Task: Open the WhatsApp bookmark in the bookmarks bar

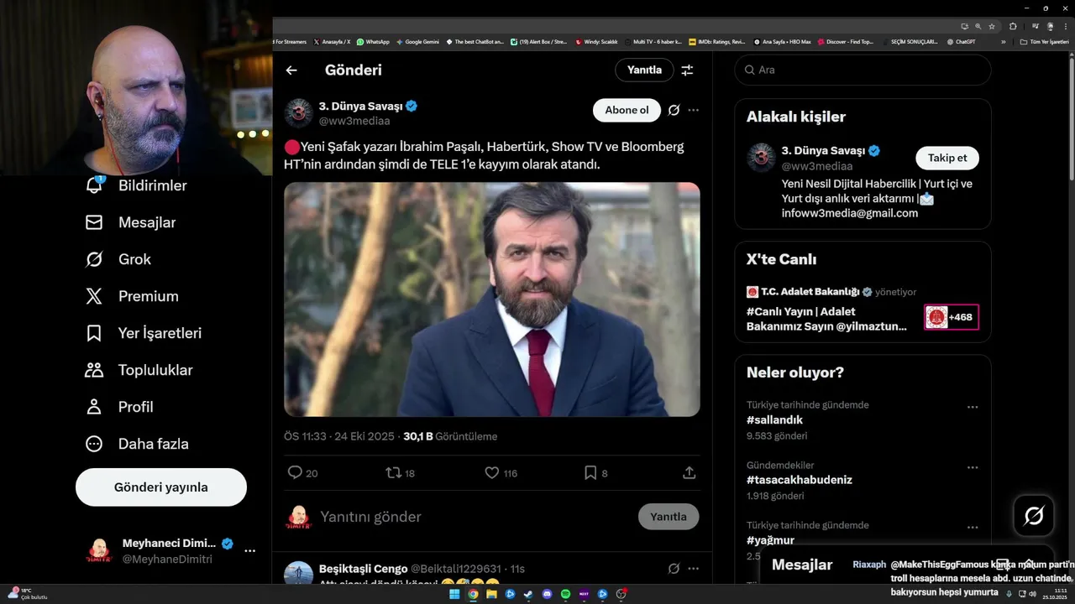Action: (x=373, y=41)
